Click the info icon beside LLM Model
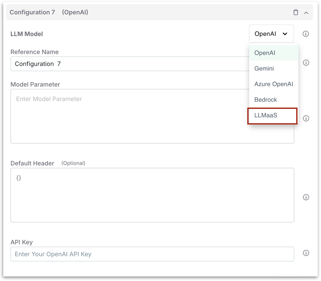 (306, 34)
